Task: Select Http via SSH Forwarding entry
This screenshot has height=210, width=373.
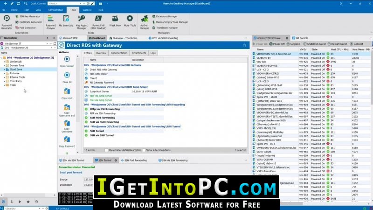Action: [104, 109]
